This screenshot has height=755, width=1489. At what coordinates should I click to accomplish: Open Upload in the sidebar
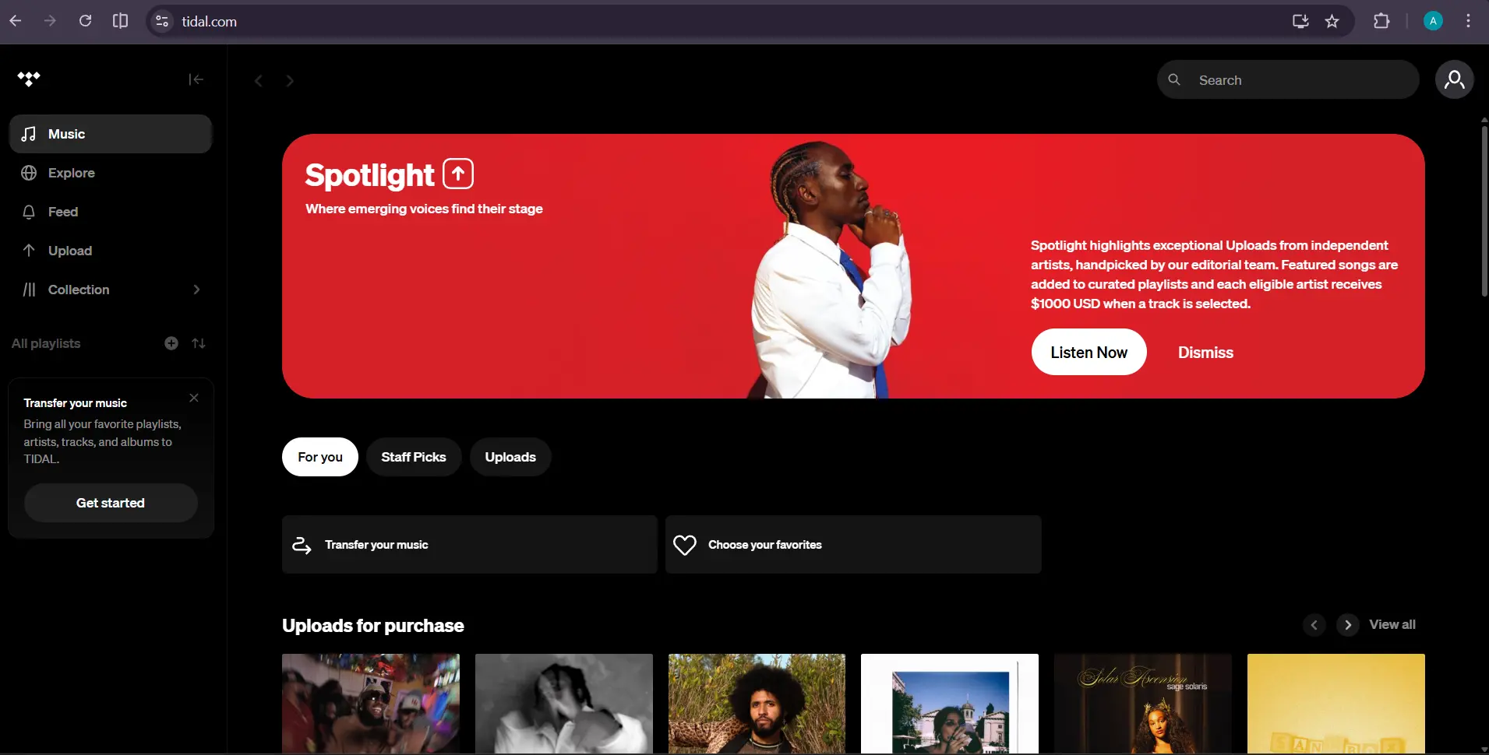111,251
